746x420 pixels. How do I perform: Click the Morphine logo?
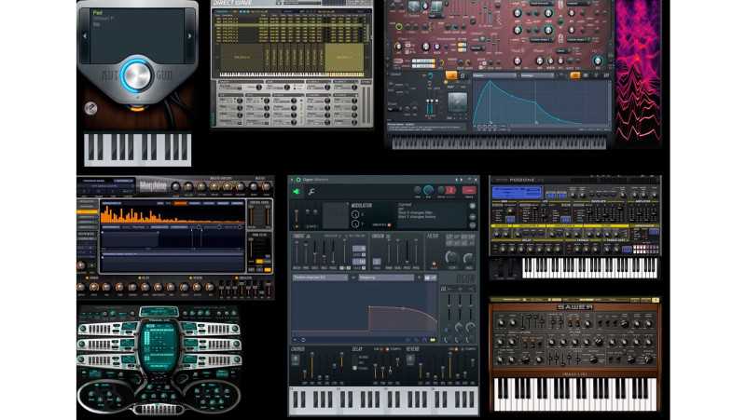pos(153,185)
